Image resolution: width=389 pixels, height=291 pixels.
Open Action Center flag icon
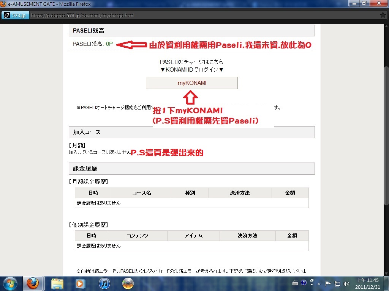328,283
